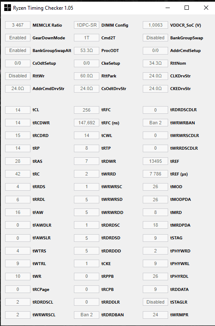Minimize the Ryzen Timing Checker window
The image size is (215, 326).
coord(168,8)
